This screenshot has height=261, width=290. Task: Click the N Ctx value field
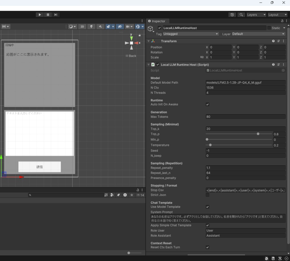(x=246, y=88)
